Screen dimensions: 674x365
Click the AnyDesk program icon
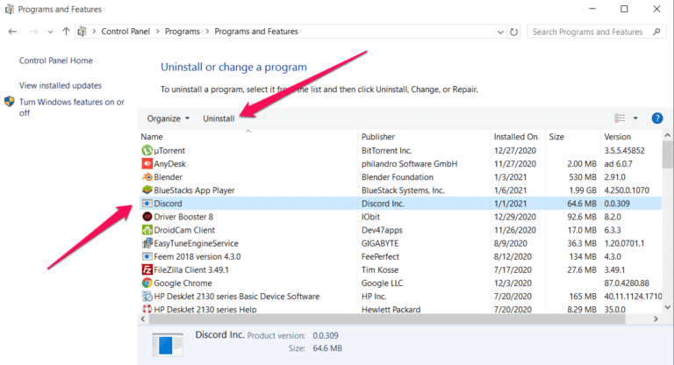(147, 164)
